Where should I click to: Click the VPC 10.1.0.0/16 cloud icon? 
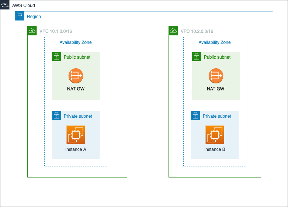[x=32, y=31]
